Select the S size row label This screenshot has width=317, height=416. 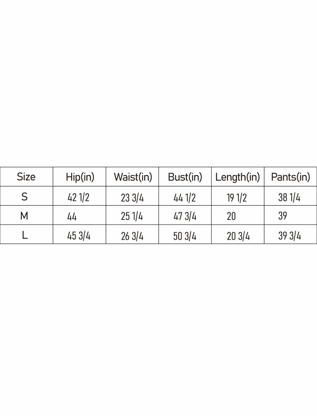coord(25,197)
